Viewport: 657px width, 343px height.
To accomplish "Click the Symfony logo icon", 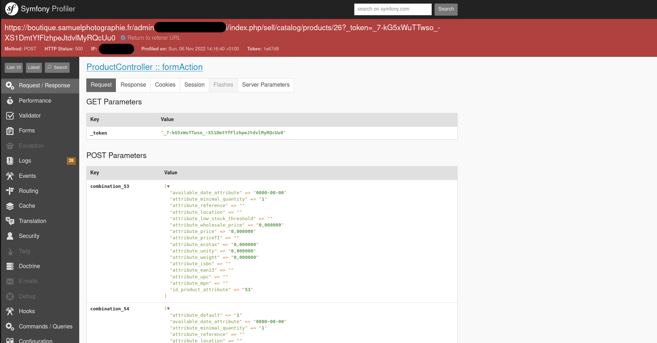I will point(11,9).
